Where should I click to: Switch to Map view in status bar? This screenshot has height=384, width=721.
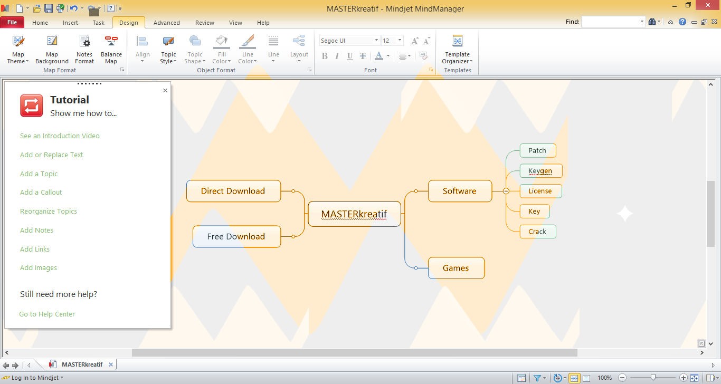[574, 378]
